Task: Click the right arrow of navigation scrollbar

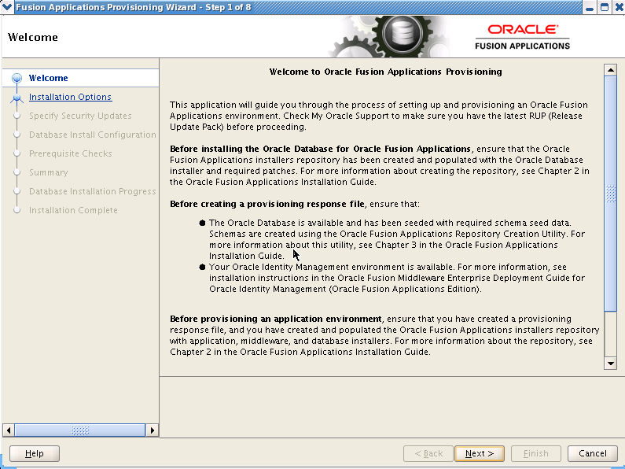Action: point(152,430)
